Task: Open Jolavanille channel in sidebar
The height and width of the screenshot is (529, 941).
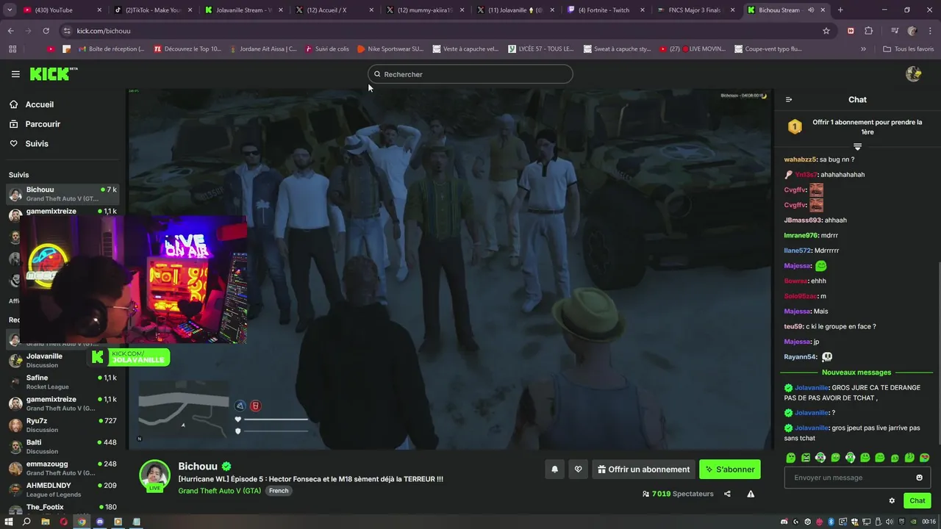Action: click(x=62, y=360)
